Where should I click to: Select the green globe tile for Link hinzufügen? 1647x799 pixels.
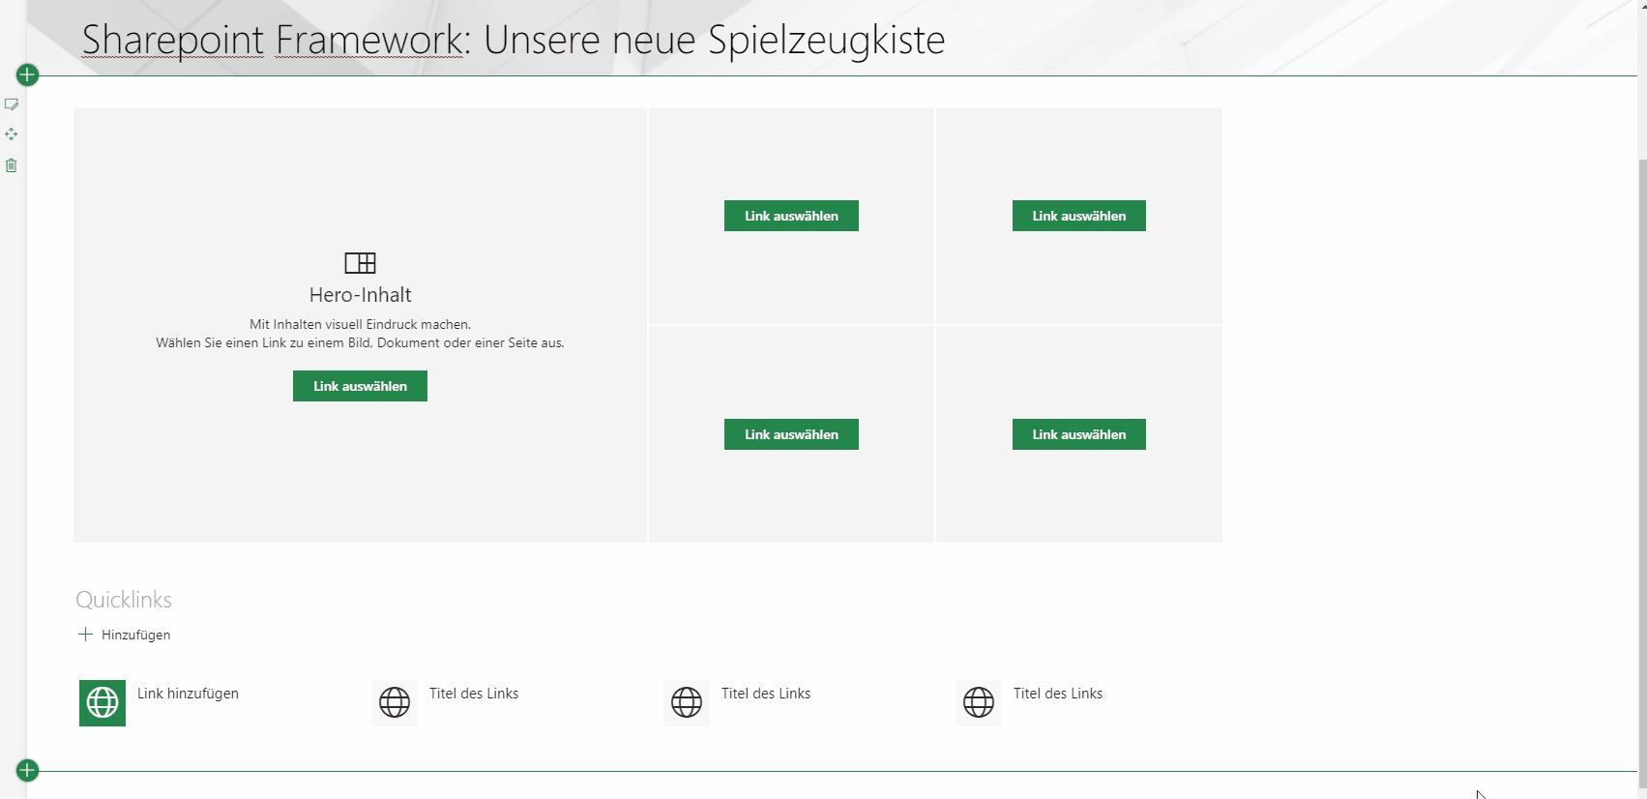pos(103,702)
